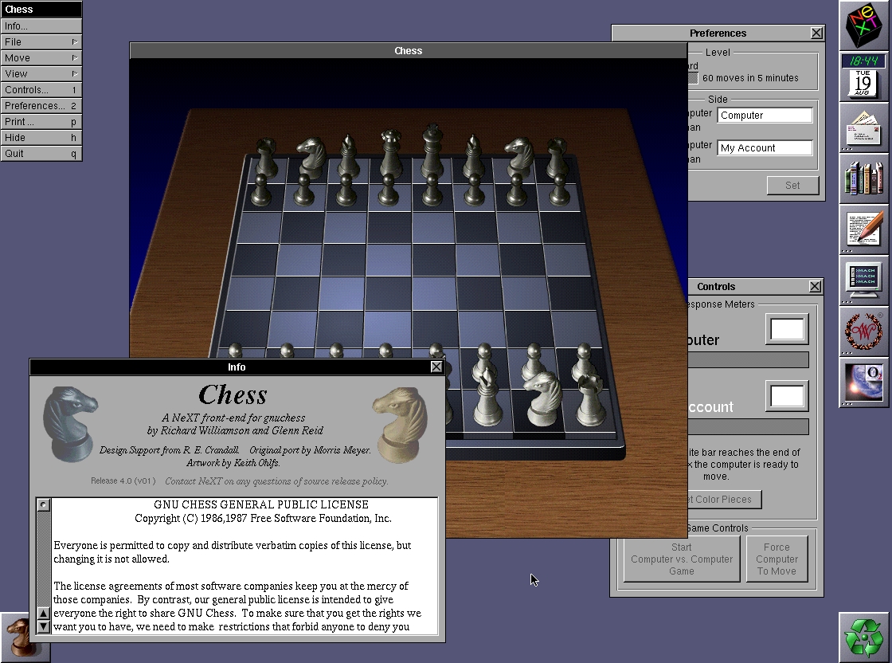Expand the File submenu

click(41, 42)
